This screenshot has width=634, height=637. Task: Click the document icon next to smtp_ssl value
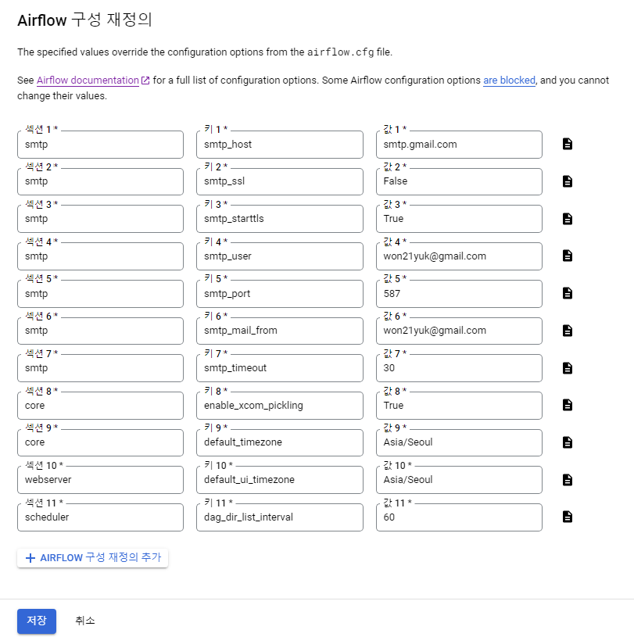point(567,181)
